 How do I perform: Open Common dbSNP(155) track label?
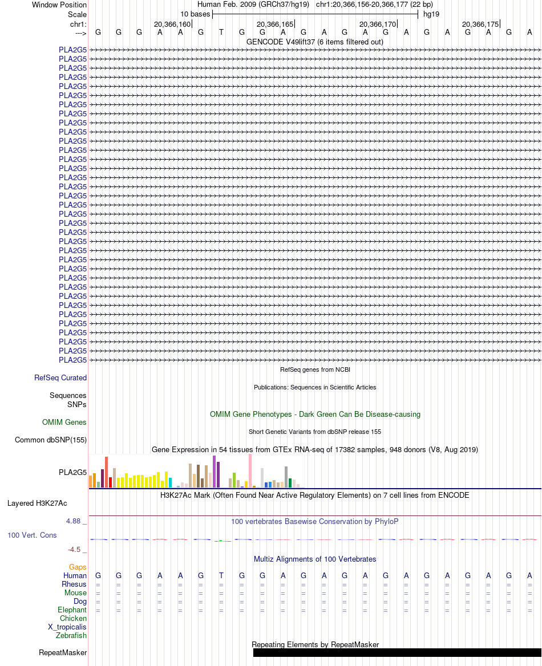[x=51, y=440]
